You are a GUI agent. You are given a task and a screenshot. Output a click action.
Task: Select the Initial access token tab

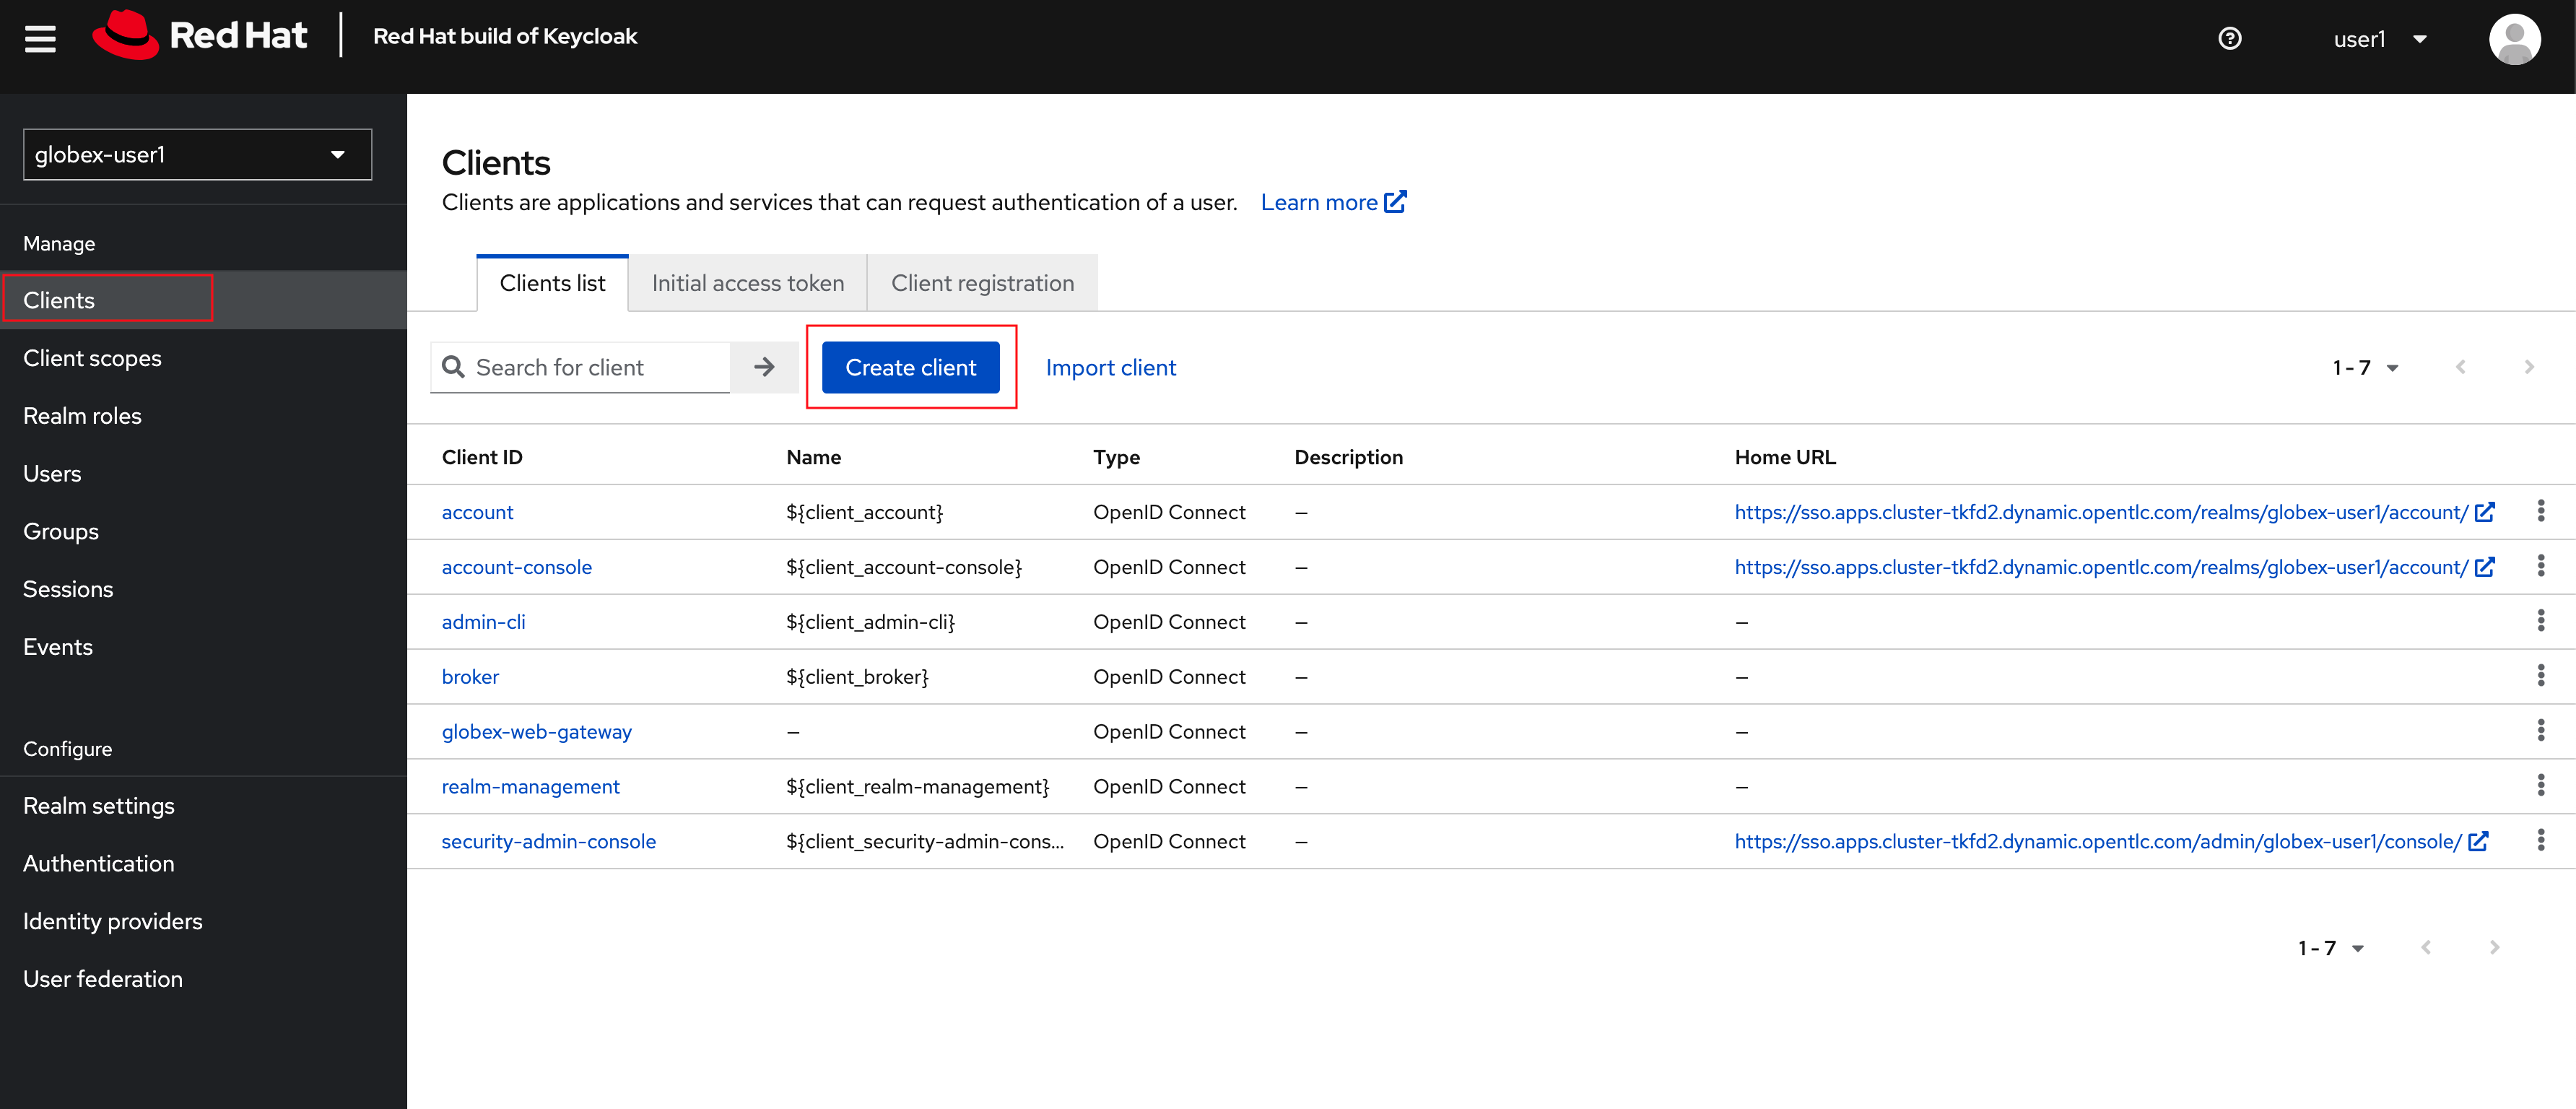tap(747, 281)
